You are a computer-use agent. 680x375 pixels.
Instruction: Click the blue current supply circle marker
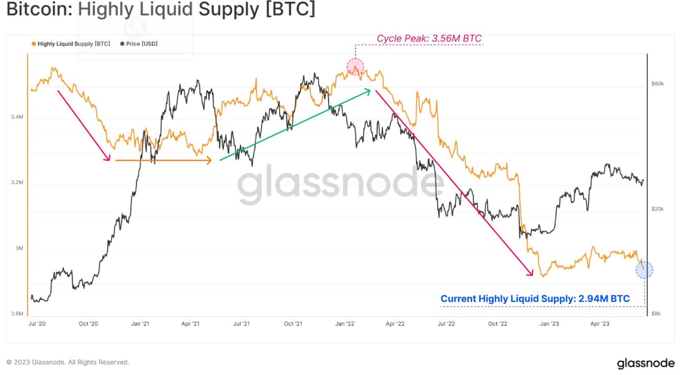(x=644, y=270)
